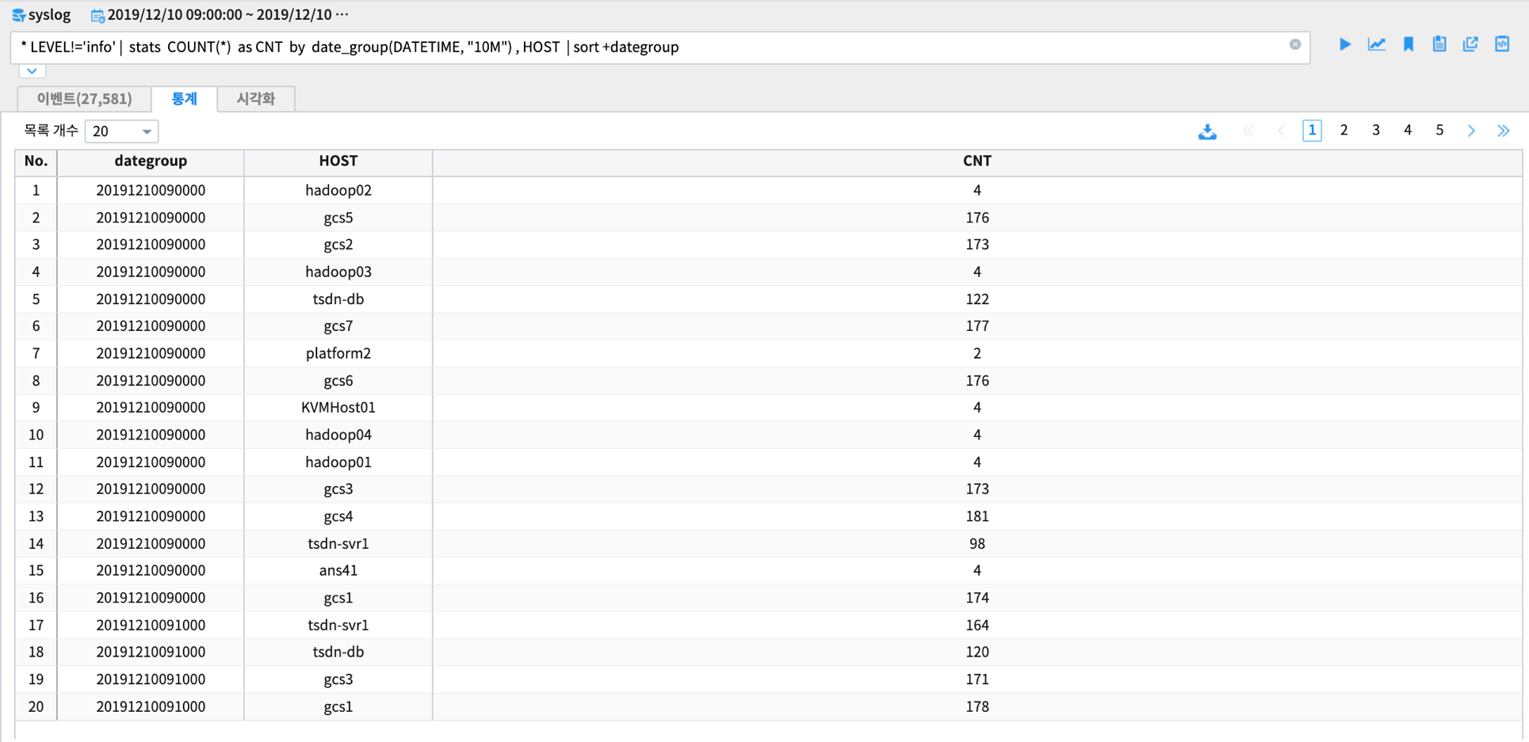Click CNT value 122 for tsdn-db
Screen dimensions: 1529x742
click(977, 299)
